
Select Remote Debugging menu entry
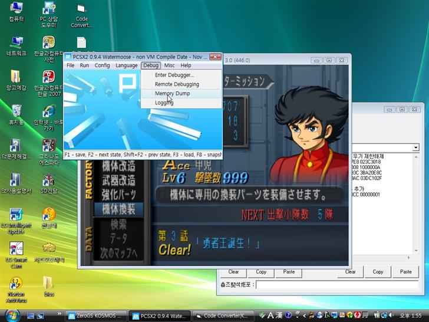[x=181, y=84]
